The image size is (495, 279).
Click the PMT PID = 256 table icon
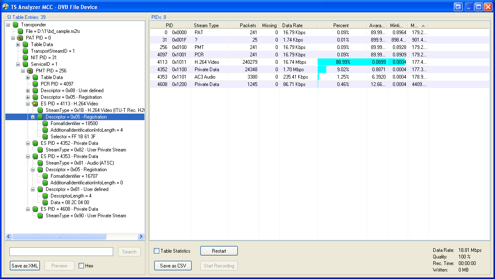[x=30, y=71]
